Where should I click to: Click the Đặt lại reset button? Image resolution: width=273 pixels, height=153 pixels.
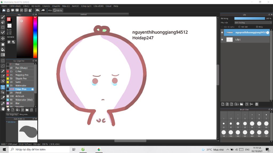click(58, 10)
